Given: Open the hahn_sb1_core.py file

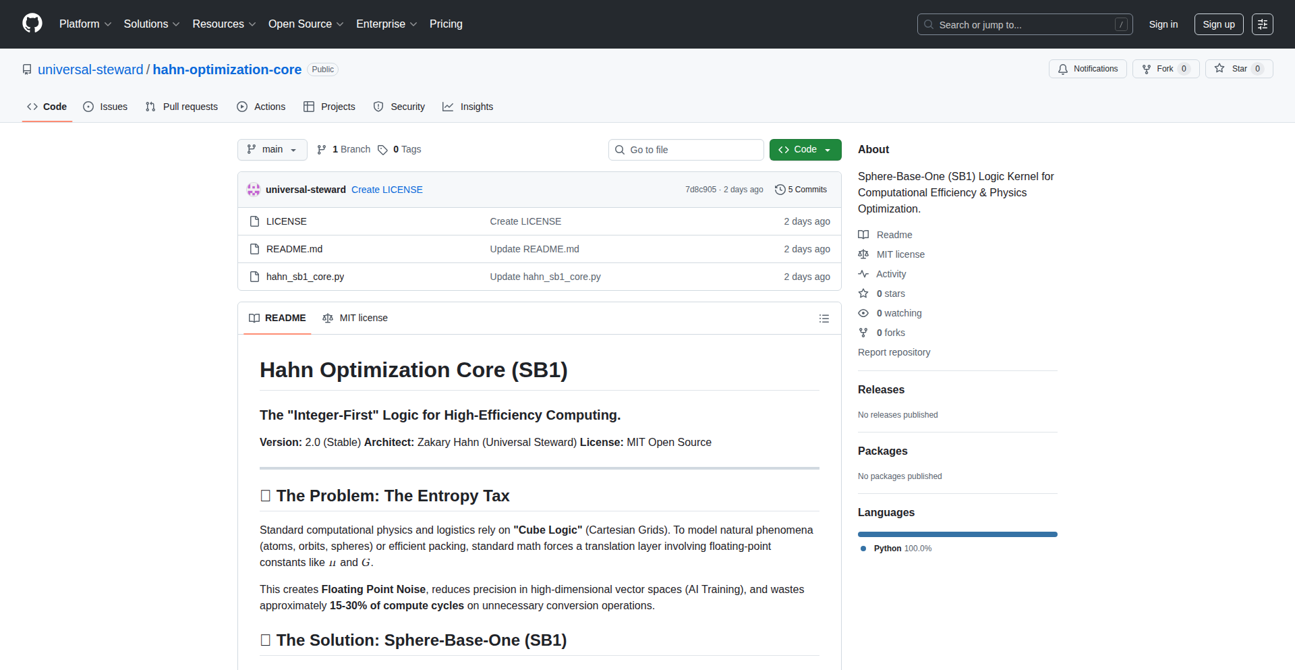Looking at the screenshot, I should point(305,277).
